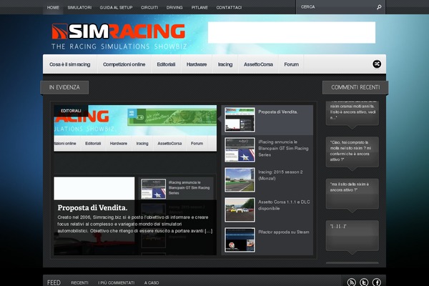
Task: Open 'Rfactor approda su Steam' title
Action: [284, 232]
